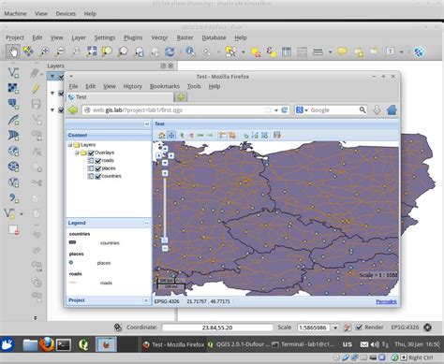This screenshot has width=444, height=364.
Task: Click the web map save/export icon
Action: (x=277, y=135)
